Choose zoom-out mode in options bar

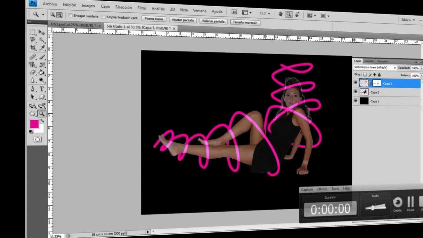tap(59, 15)
